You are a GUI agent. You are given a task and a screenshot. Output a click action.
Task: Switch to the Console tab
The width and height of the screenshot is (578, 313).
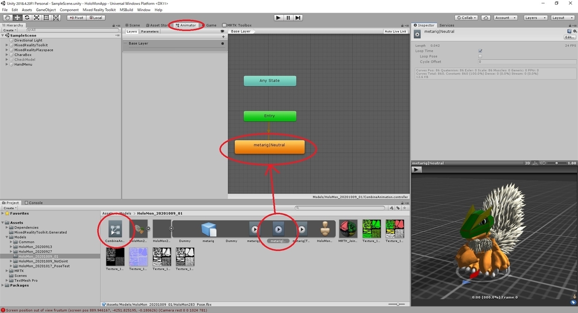[x=34, y=203]
